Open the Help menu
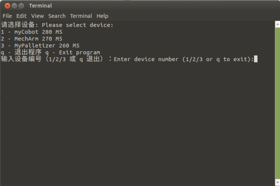 pos(102,16)
